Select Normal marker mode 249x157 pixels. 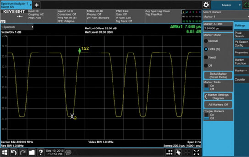click(x=206, y=41)
